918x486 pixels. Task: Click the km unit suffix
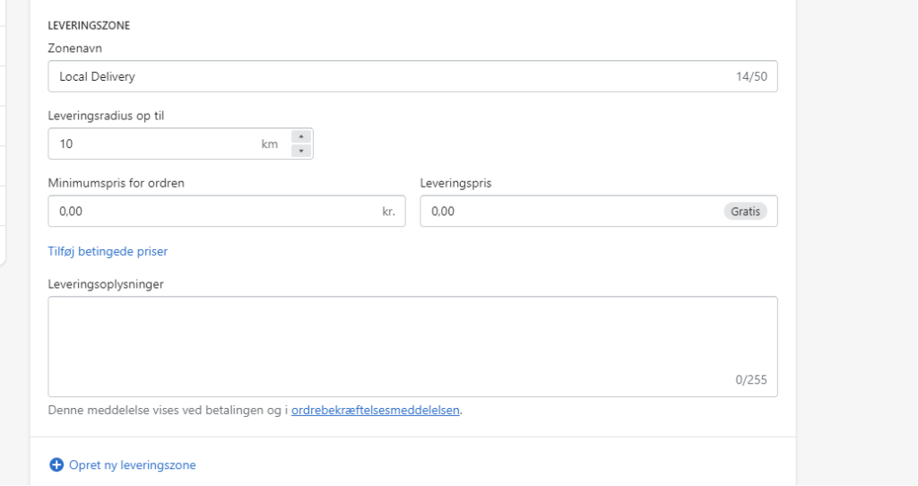(x=269, y=143)
